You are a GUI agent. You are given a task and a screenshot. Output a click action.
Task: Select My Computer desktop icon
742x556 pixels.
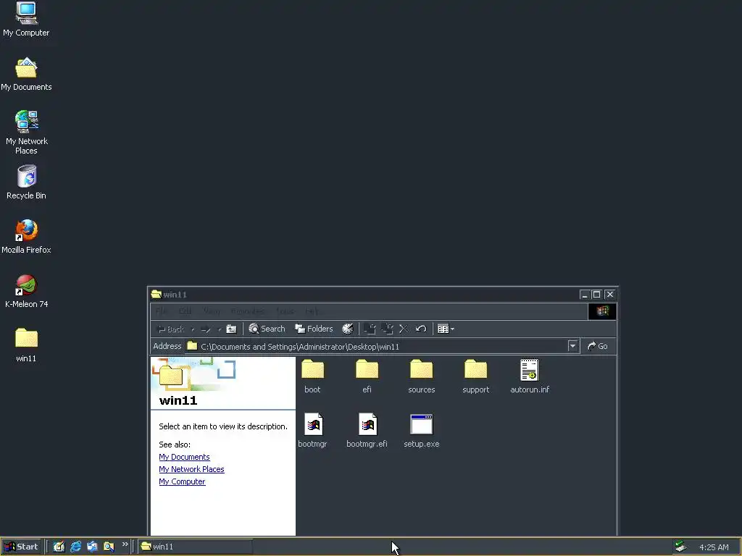coord(26,20)
